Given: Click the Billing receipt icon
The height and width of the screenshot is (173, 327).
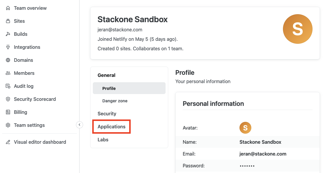Looking at the screenshot, I should 8,112.
